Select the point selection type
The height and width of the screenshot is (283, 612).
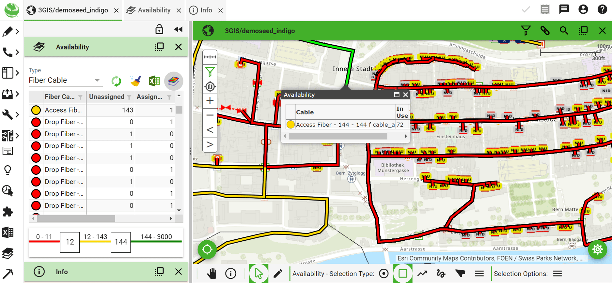click(x=384, y=274)
